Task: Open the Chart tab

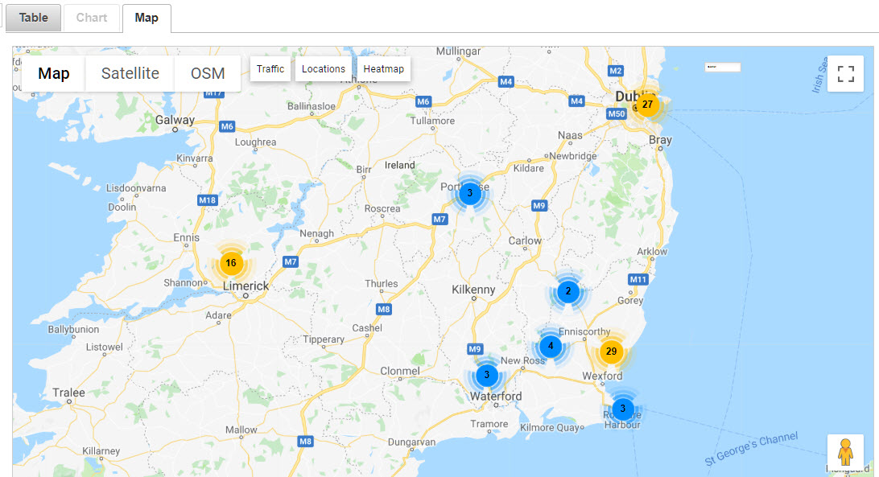Action: coord(92,18)
